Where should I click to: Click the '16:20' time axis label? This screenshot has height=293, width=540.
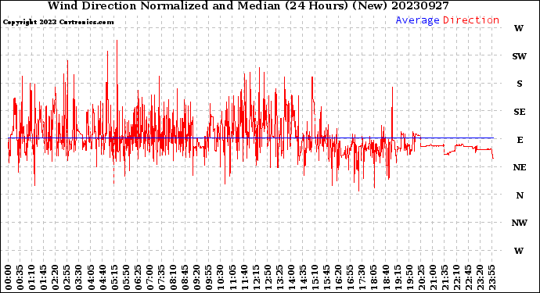[338, 277]
